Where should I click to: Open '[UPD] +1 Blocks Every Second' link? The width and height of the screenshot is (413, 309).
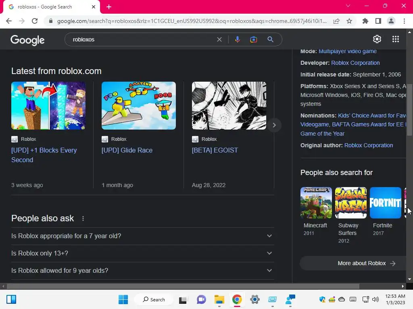(x=44, y=155)
